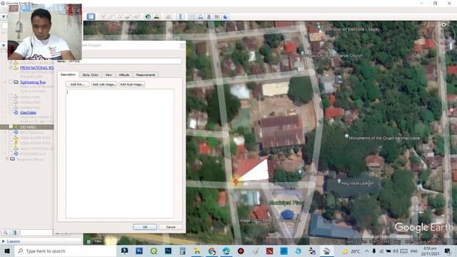Screen dimensions: 457x257
Task: Expand the RICE FIELD kml item
Action: tap(5, 132)
